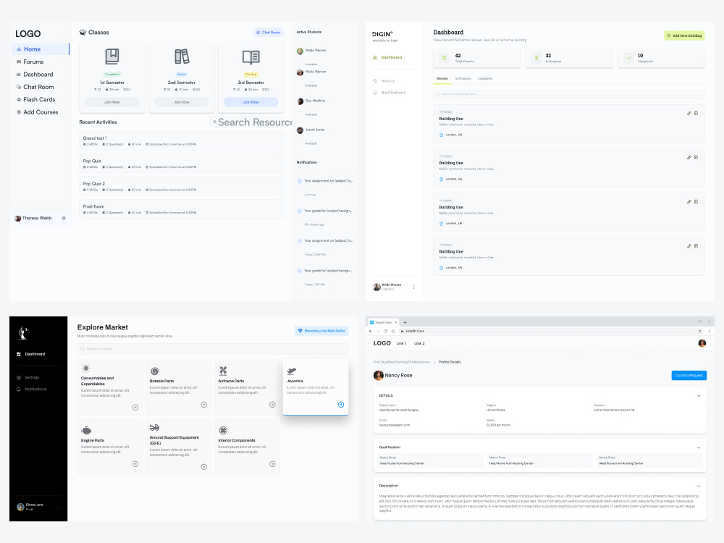724x543 pixels.
Task: Click Become a Verified Seller button
Action: [321, 331]
